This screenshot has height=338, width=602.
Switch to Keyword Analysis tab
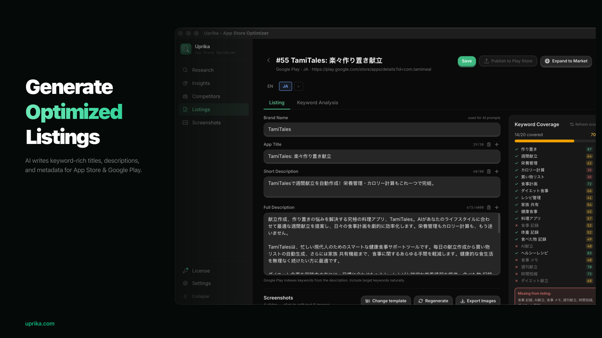pyautogui.click(x=317, y=103)
